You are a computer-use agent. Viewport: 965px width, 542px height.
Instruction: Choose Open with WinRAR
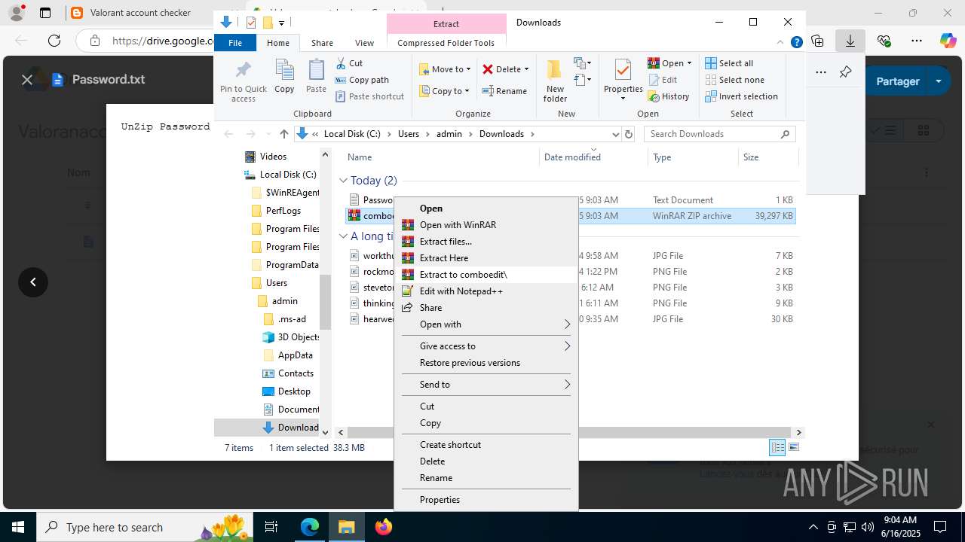click(486, 225)
